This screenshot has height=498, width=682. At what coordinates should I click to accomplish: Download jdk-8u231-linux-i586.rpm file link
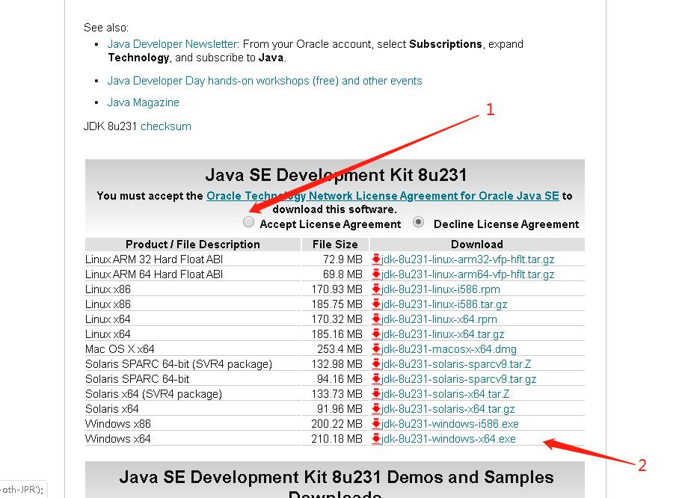(x=440, y=289)
